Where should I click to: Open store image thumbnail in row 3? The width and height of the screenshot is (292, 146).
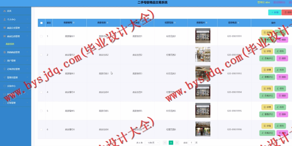point(203,73)
